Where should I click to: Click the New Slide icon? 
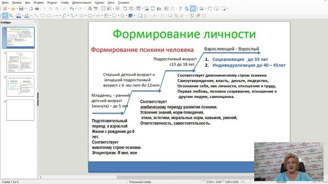201,9
